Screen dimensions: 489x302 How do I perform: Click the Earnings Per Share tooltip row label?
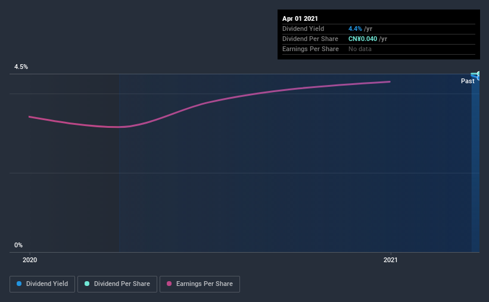tap(310, 49)
